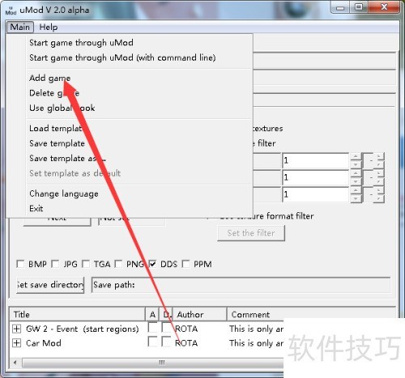Tick the TGA format checkbox
This screenshot has height=378, width=405.
point(86,264)
